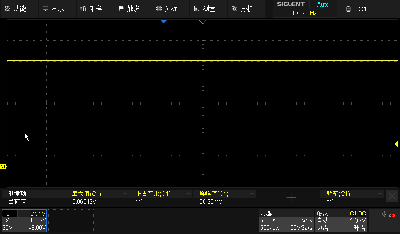Click the C1 1.00V/ vertical scale value
400x234 pixels.
[x=38, y=220]
